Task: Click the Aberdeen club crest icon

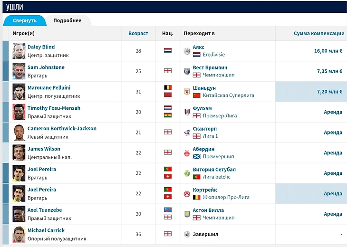Action: pyautogui.click(x=187, y=153)
